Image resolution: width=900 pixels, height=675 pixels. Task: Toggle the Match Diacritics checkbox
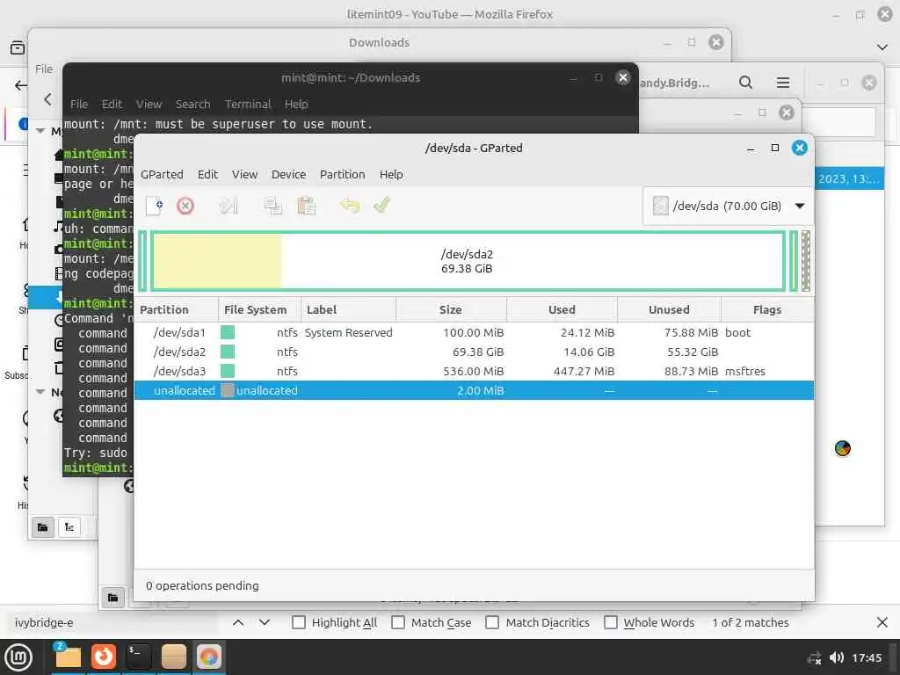click(492, 622)
